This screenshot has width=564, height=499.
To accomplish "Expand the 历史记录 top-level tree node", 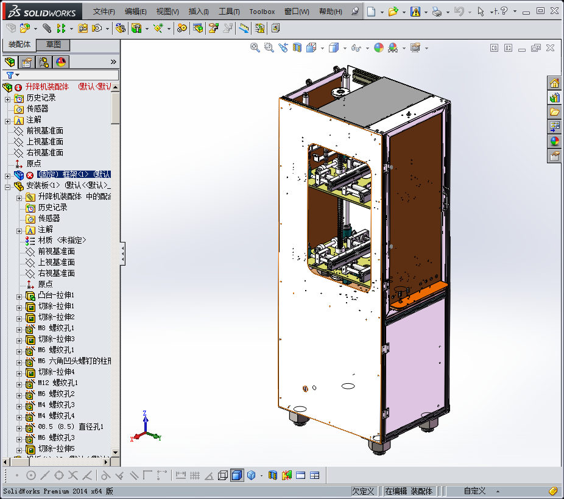I will pyautogui.click(x=7, y=99).
